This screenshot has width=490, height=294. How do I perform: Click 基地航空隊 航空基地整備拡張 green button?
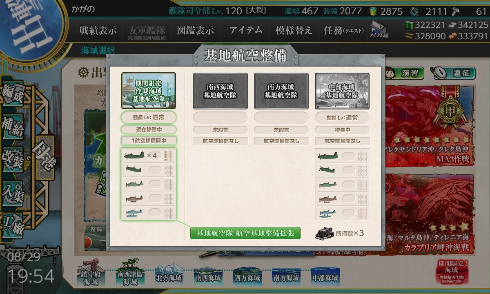tap(245, 233)
